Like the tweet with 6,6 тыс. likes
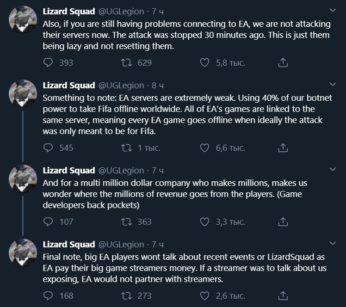Screen dimensions: 346x307 pyautogui.click(x=204, y=148)
